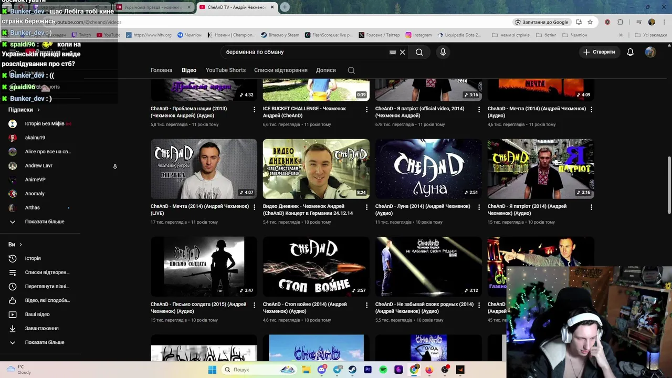The width and height of the screenshot is (672, 378).
Task: Open more options for Проблема нации video
Action: (254, 109)
